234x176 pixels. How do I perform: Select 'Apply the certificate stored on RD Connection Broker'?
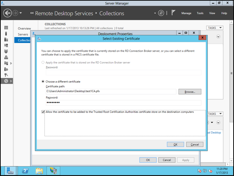click(x=43, y=62)
